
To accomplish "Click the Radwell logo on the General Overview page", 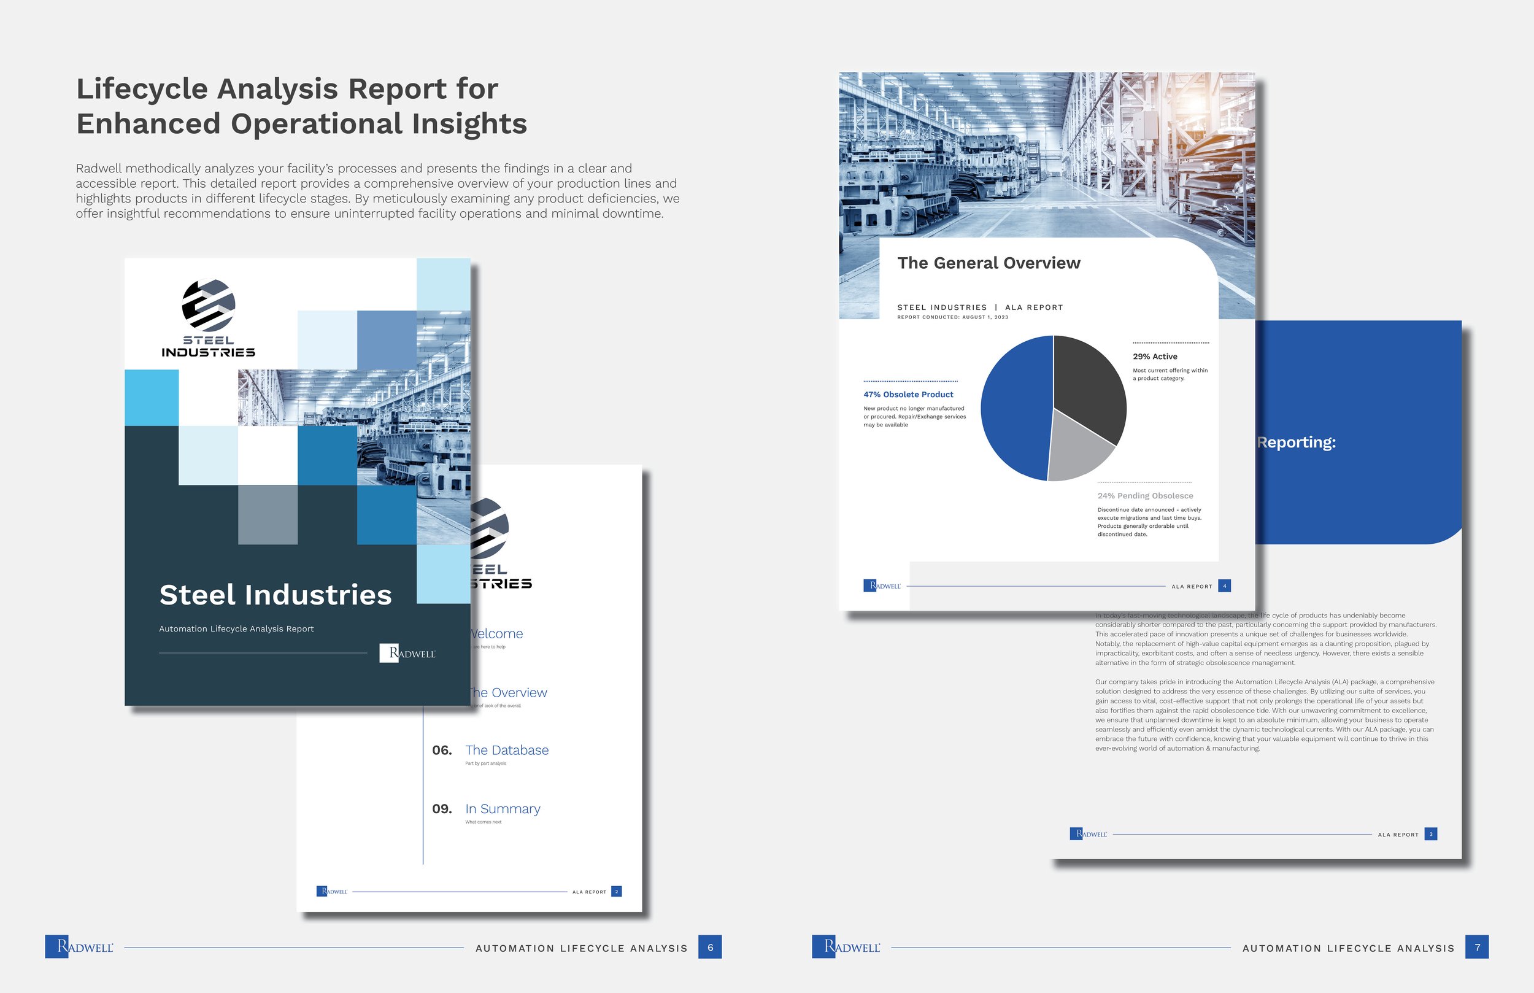I will 882,585.
